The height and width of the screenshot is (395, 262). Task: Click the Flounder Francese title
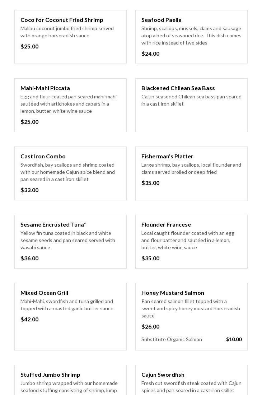coord(166,224)
